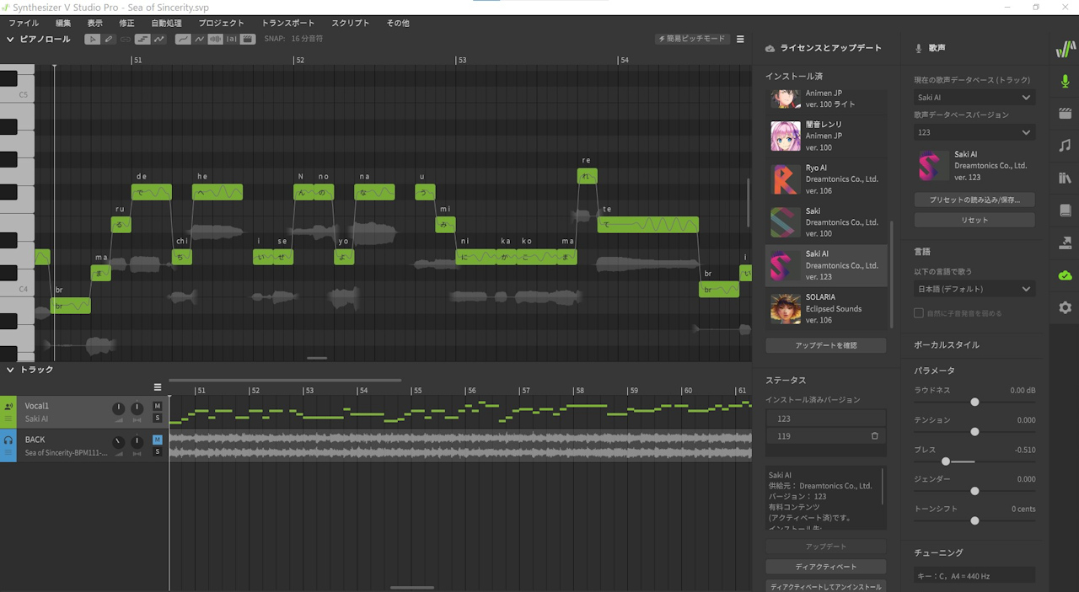
Task: Select 闇音レンリ voice database entry
Action: [826, 136]
